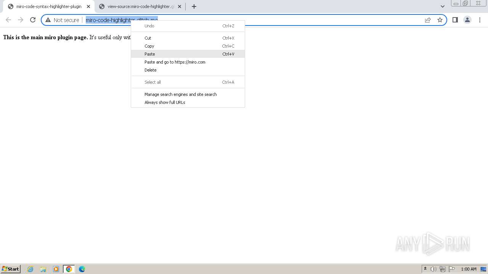Select Paste and go to https://miro.com
Screen dimensions: 488x274
point(188,62)
